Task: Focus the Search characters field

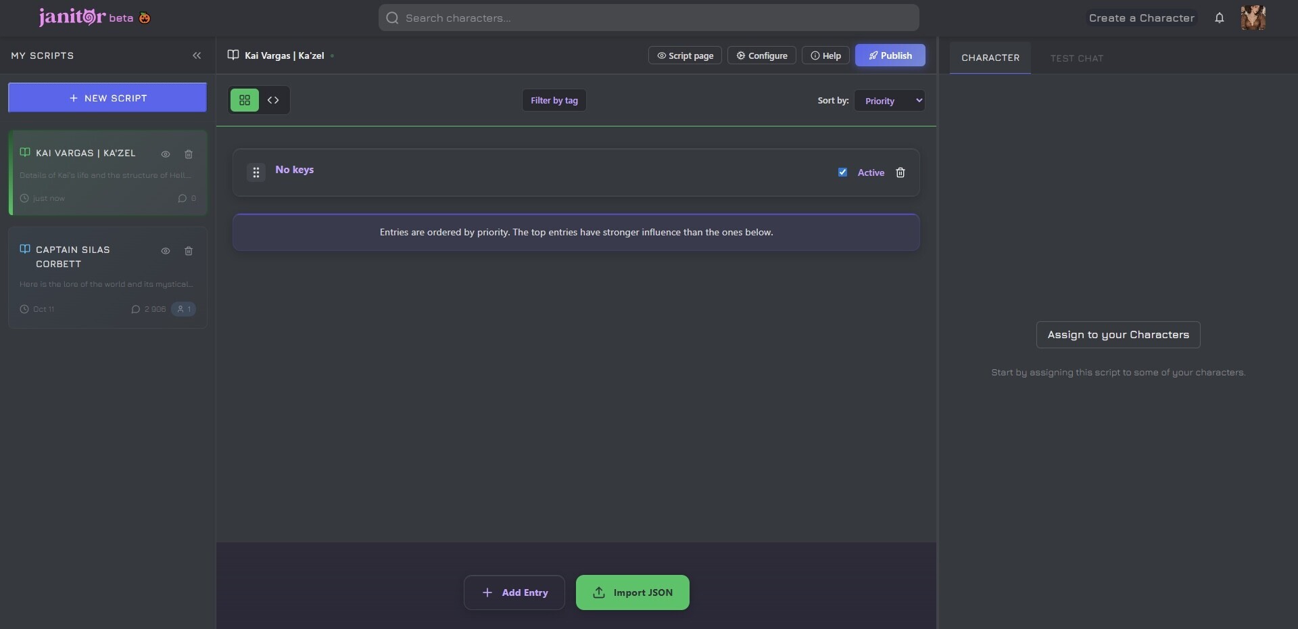Action: tap(649, 18)
